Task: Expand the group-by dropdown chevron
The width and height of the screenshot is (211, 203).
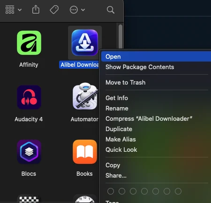Action: click(20, 10)
